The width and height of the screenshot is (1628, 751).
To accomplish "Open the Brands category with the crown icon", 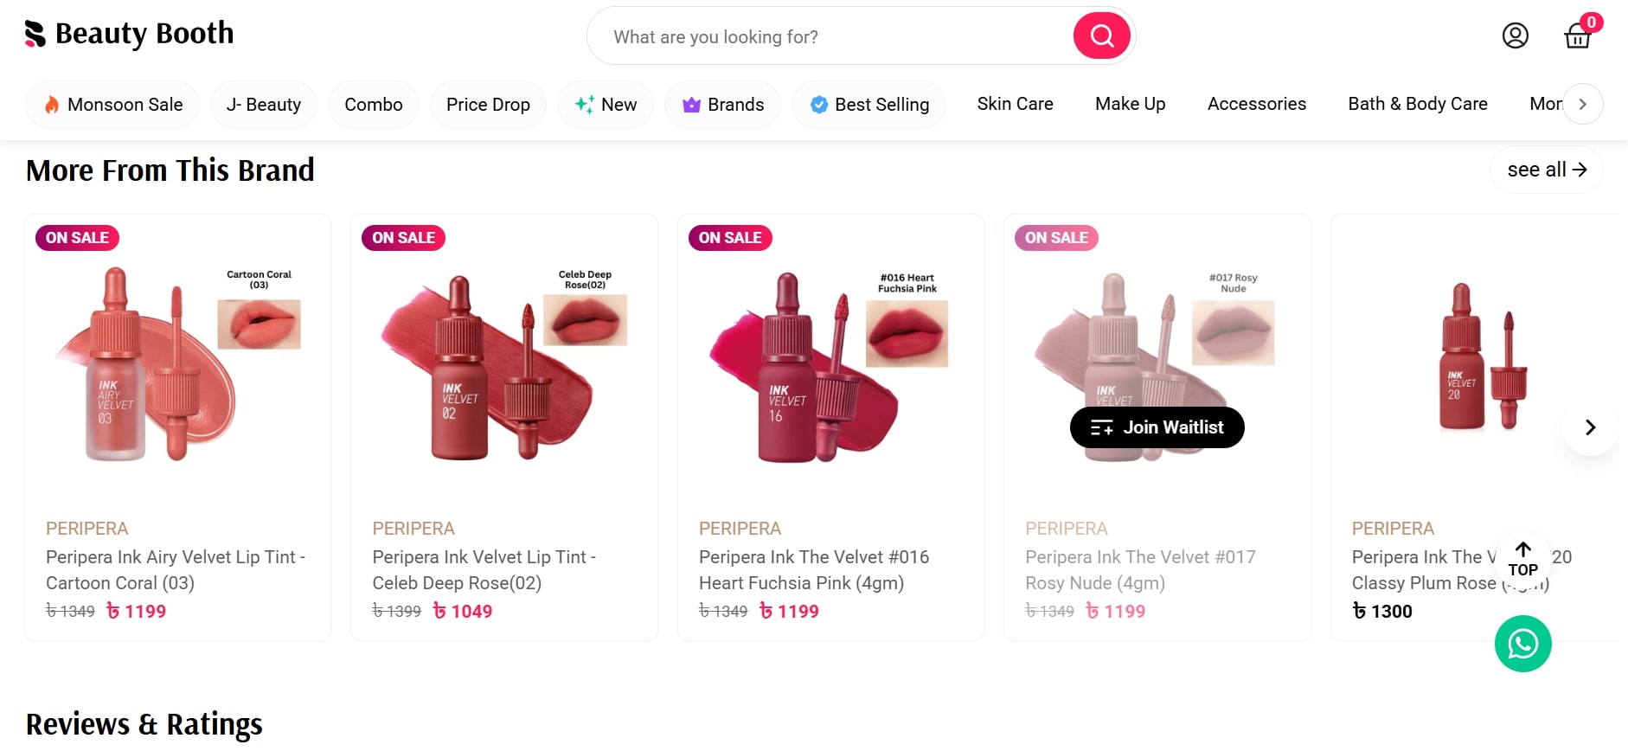I will pos(722,105).
